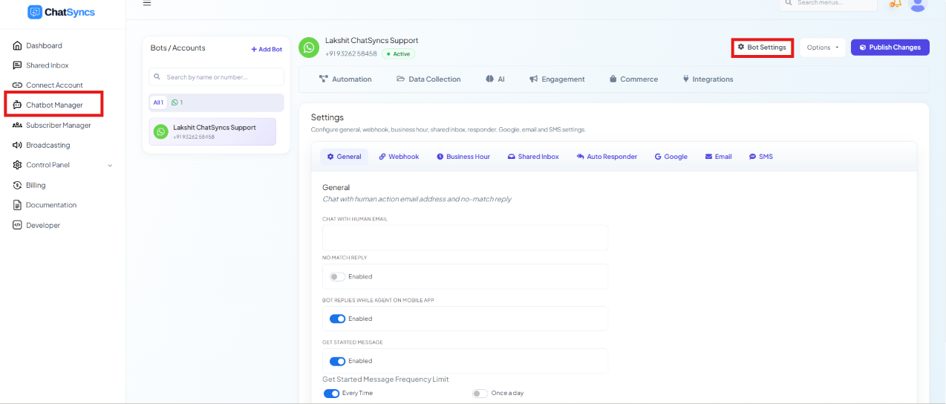Switch to the Business Hour tab
The image size is (946, 404).
[x=463, y=157]
